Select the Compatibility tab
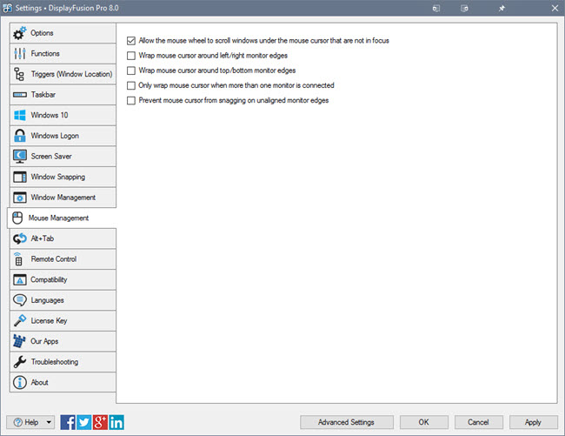 (x=63, y=279)
